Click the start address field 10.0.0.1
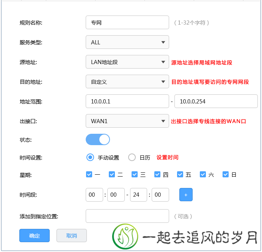Screen dimensions: 262x252 (127, 101)
